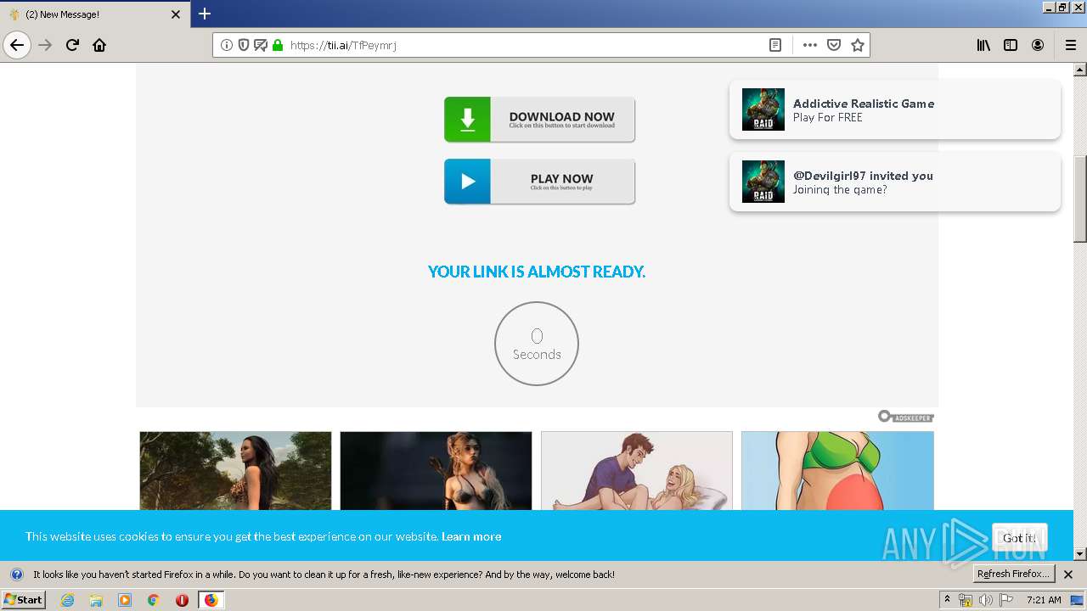Open the green bikini ad thumbnail
Screen dimensions: 1087x611
pos(837,471)
